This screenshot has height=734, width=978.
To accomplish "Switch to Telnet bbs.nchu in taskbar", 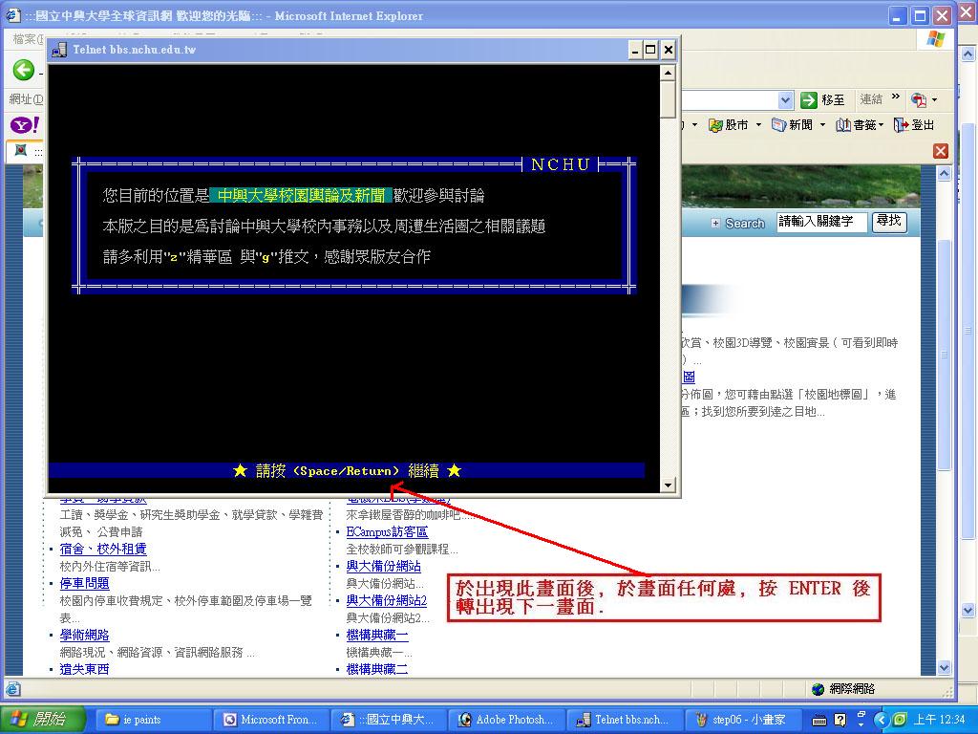I will tap(623, 720).
